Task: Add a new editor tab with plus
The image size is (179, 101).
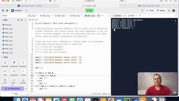Action: (102, 16)
